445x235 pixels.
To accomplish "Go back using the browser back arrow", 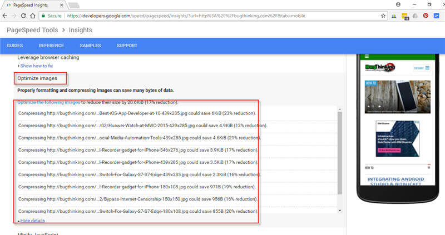I will pos(5,16).
